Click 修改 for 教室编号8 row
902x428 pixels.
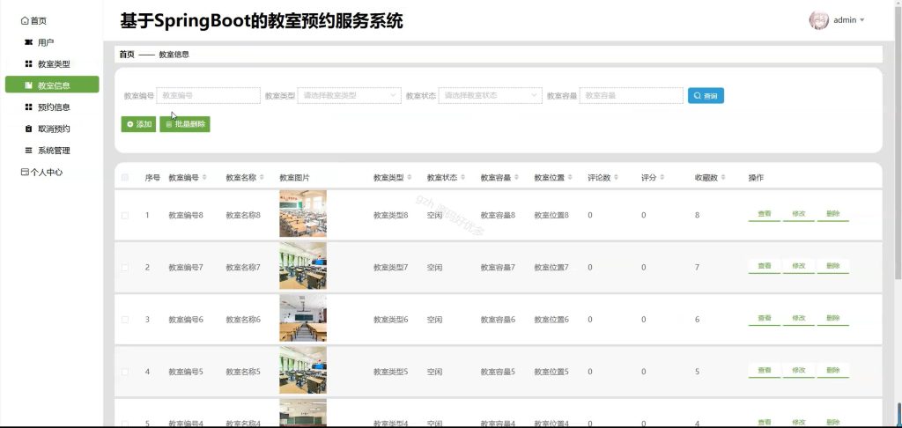click(x=798, y=214)
